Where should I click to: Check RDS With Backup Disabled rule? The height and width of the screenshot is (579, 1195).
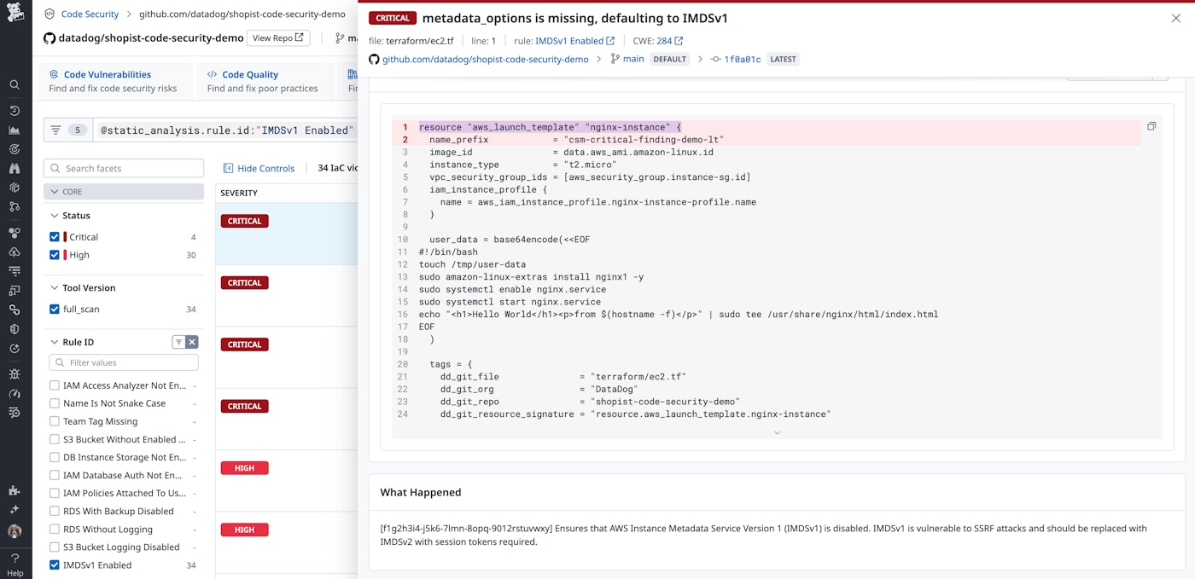click(55, 511)
